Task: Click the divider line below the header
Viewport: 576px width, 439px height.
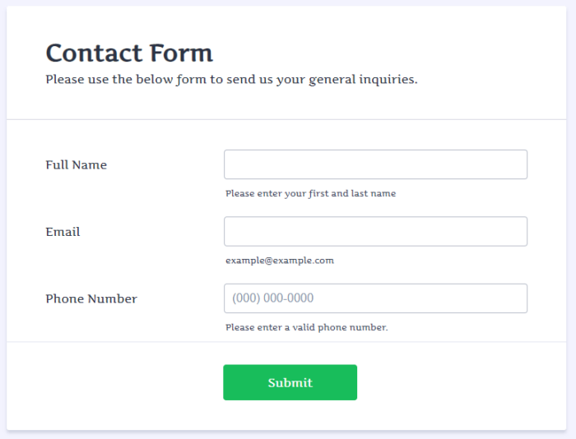Action: 286,119
